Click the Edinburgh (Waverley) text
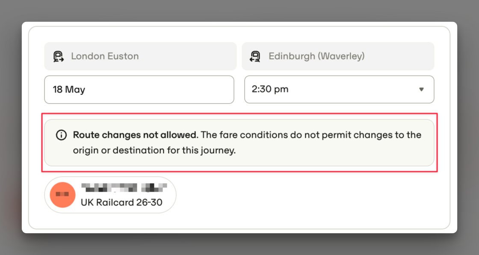 (316, 56)
